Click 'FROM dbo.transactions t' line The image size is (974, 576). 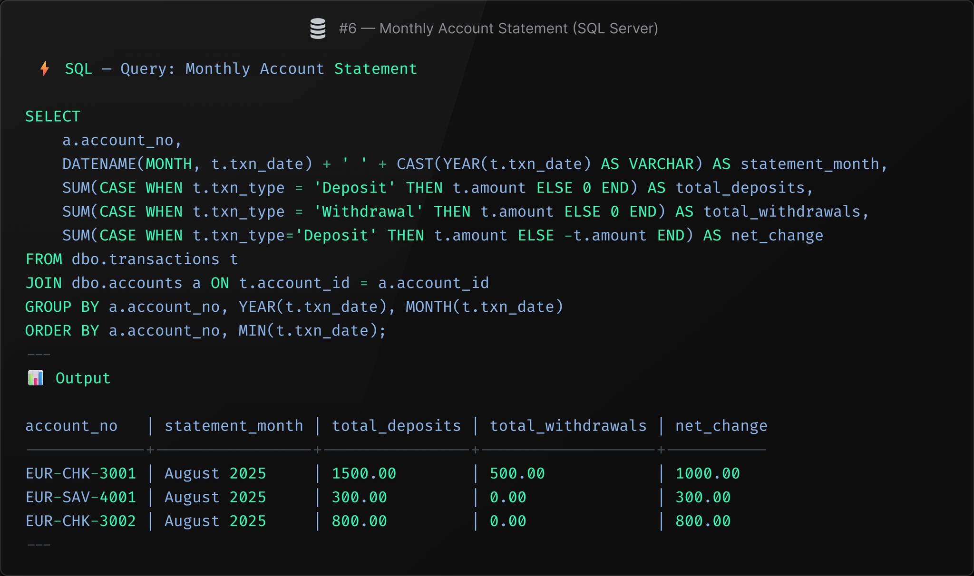tap(132, 259)
